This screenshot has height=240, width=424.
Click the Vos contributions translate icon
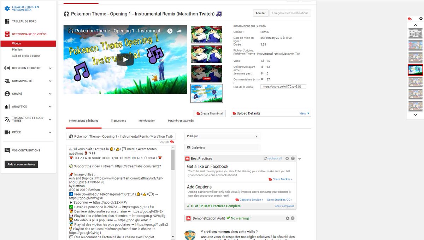pos(7,150)
